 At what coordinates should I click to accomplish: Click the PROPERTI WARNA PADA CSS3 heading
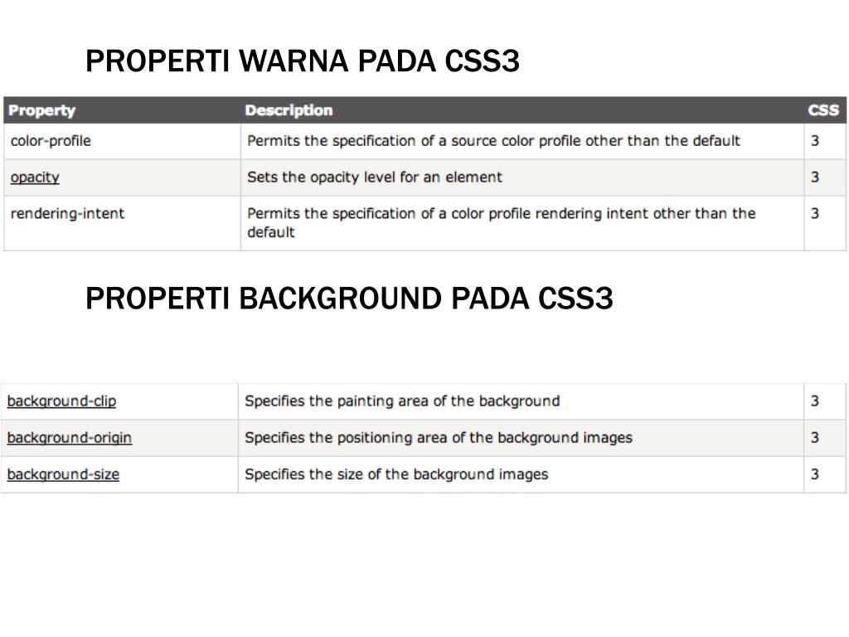click(x=302, y=61)
